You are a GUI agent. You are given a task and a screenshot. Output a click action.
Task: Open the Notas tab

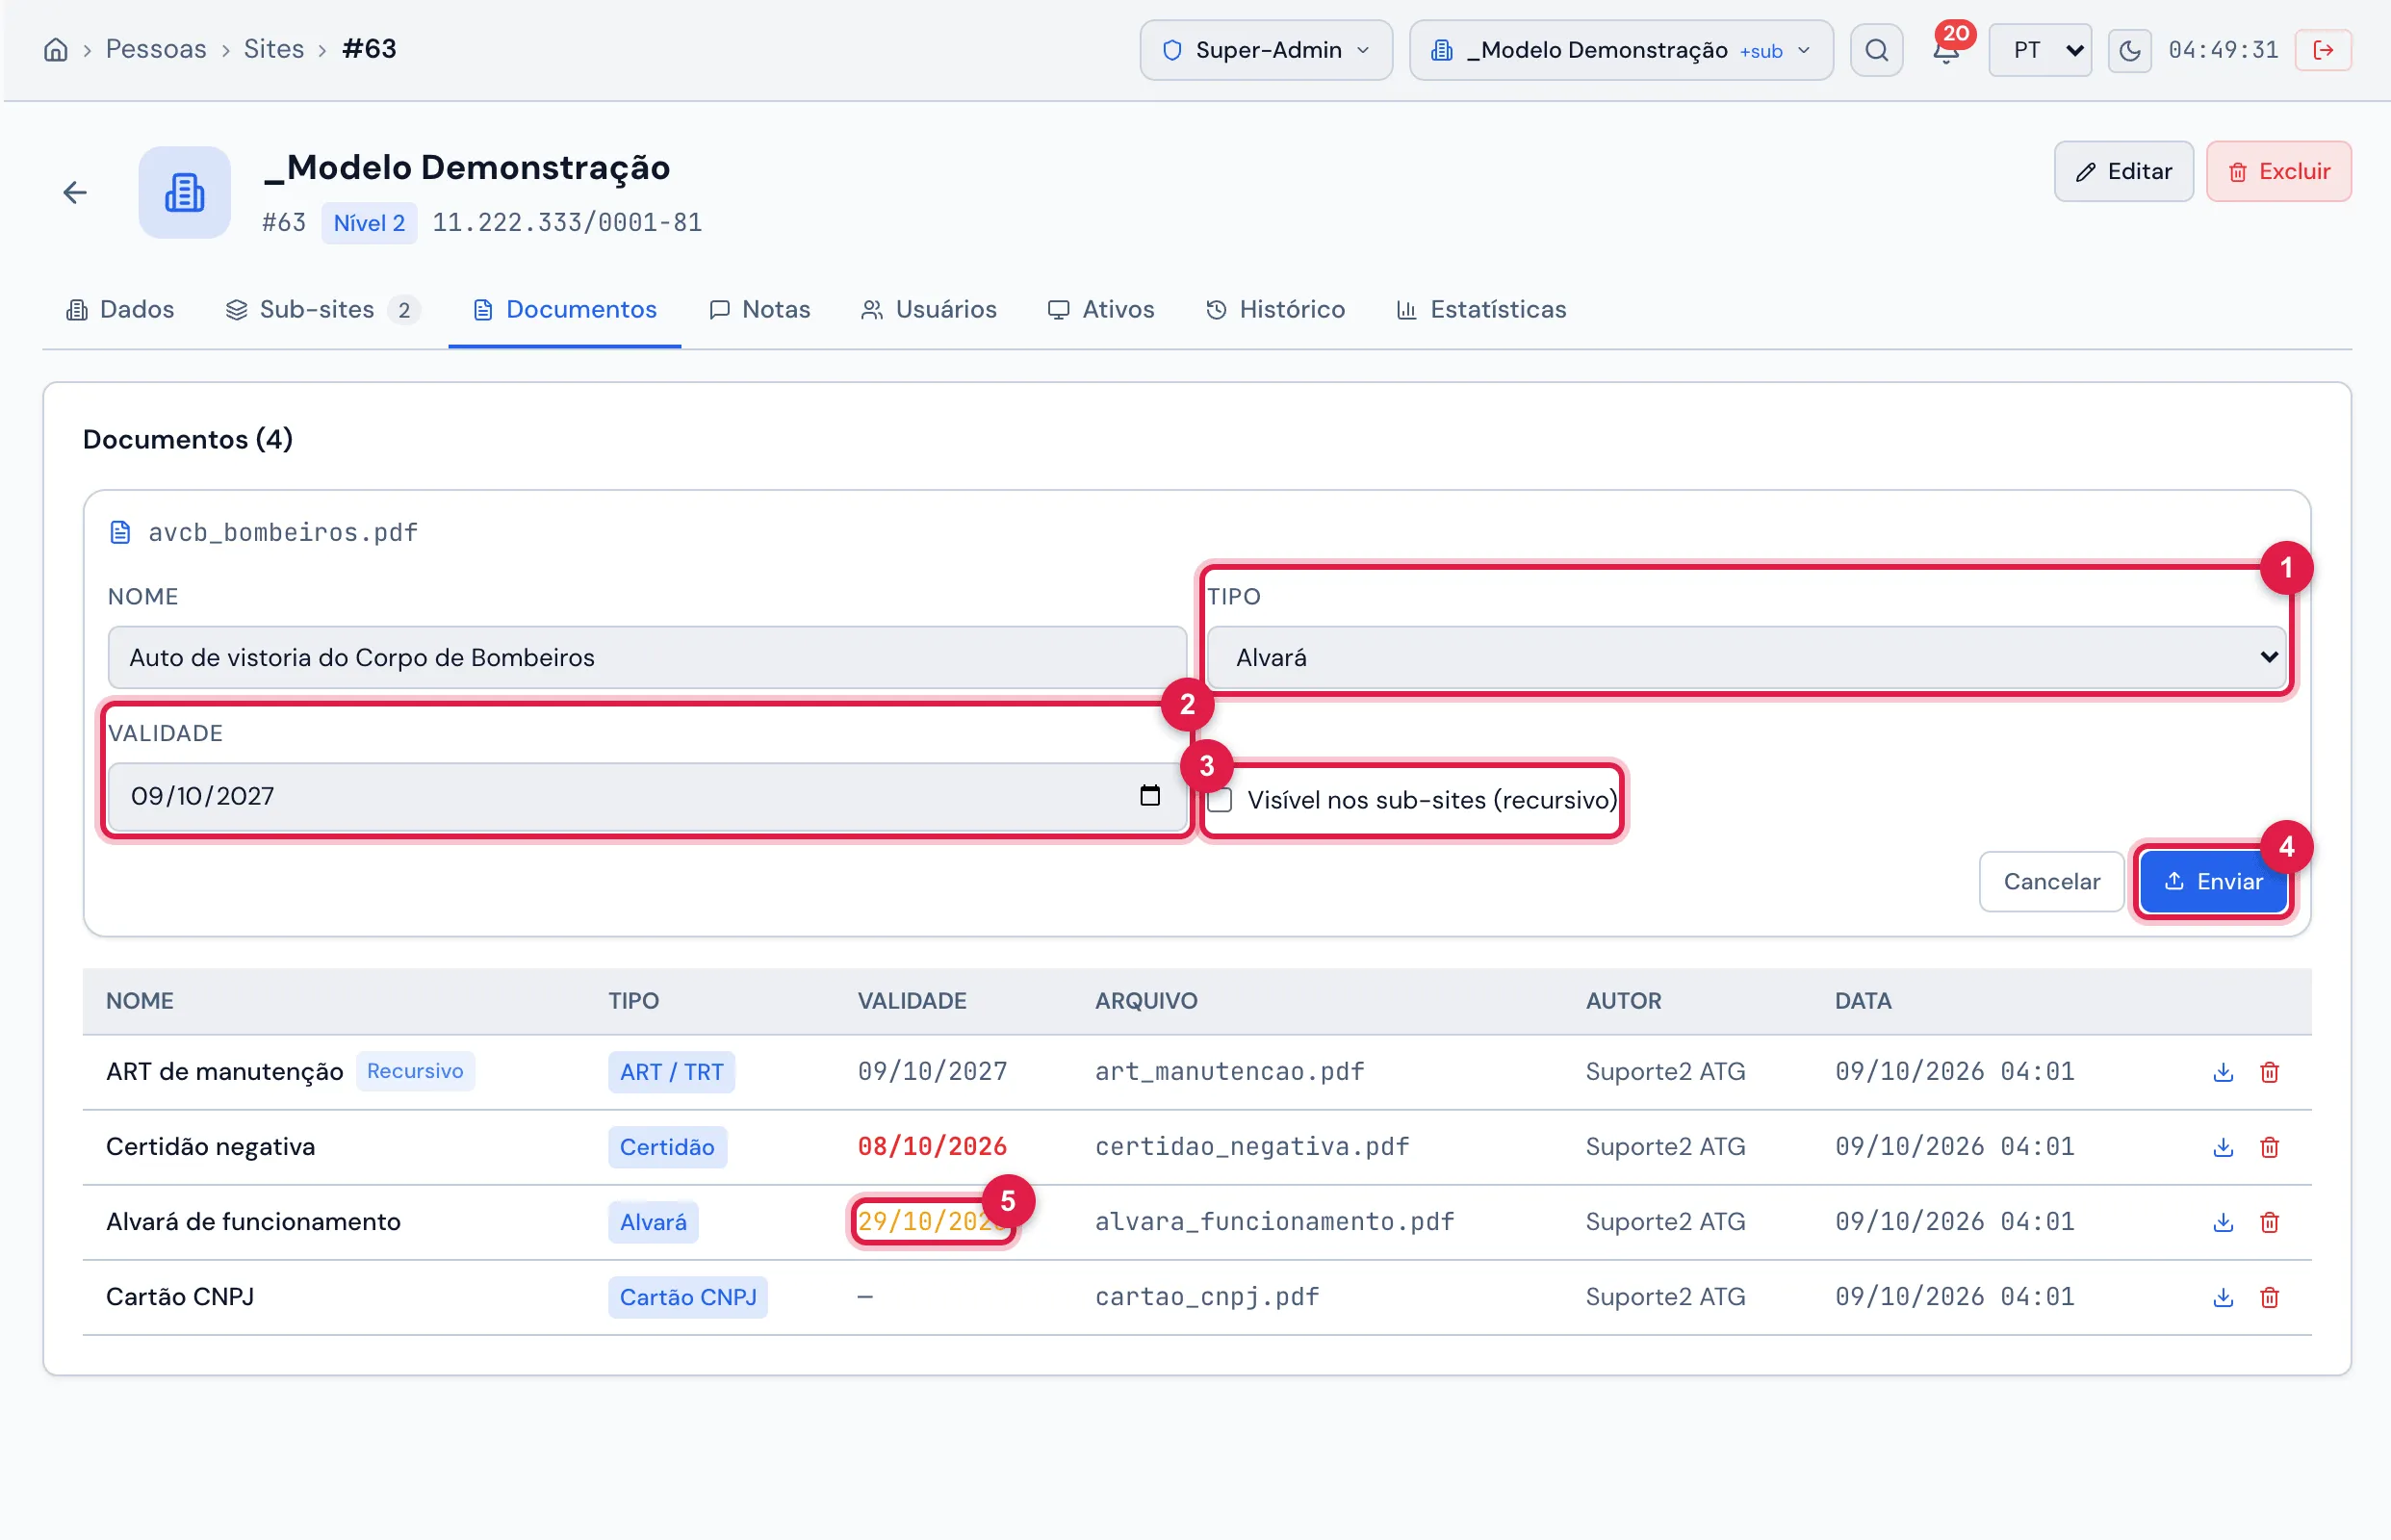click(760, 310)
